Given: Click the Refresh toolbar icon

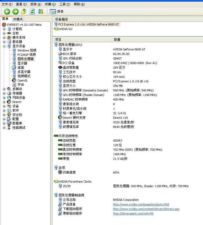Looking at the screenshot, I should click(32, 11).
